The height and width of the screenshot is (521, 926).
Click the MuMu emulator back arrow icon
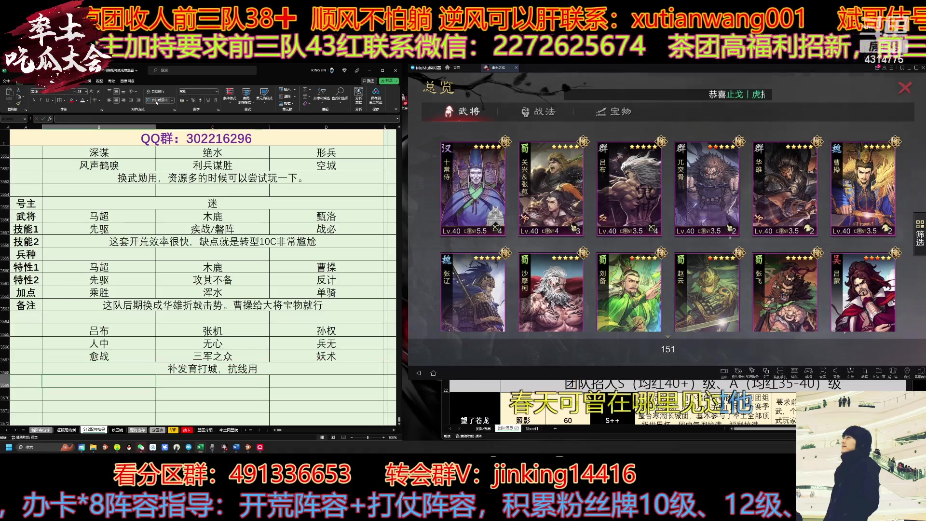click(419, 373)
